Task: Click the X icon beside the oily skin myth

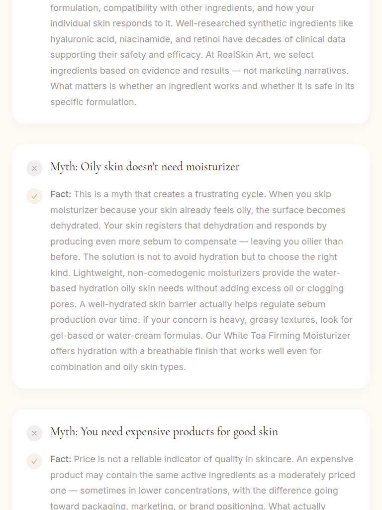Action: point(34,168)
